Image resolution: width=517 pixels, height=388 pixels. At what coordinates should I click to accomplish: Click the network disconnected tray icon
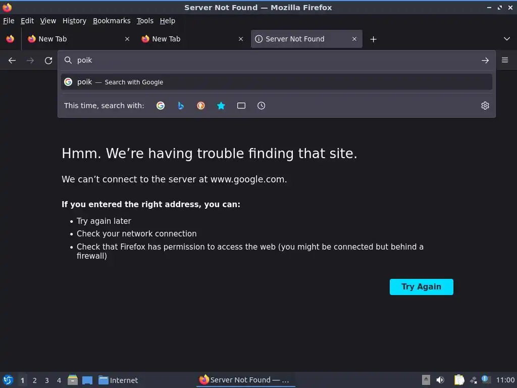pyautogui.click(x=474, y=380)
